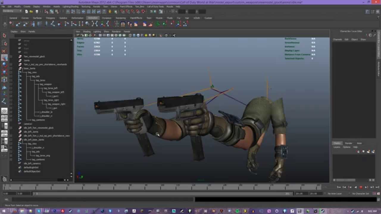Open the Create menu
This screenshot has width=381, height=214.
point(27,6)
